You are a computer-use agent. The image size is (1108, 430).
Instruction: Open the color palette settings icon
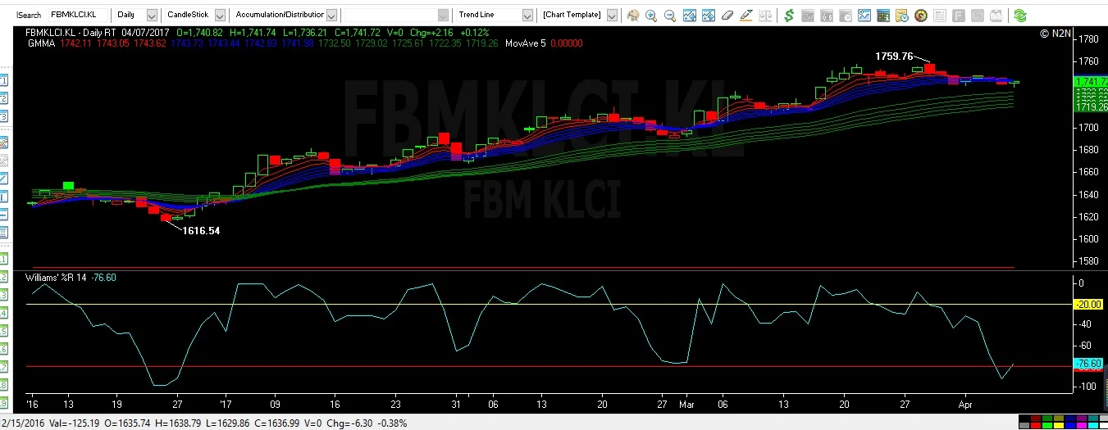click(632, 16)
